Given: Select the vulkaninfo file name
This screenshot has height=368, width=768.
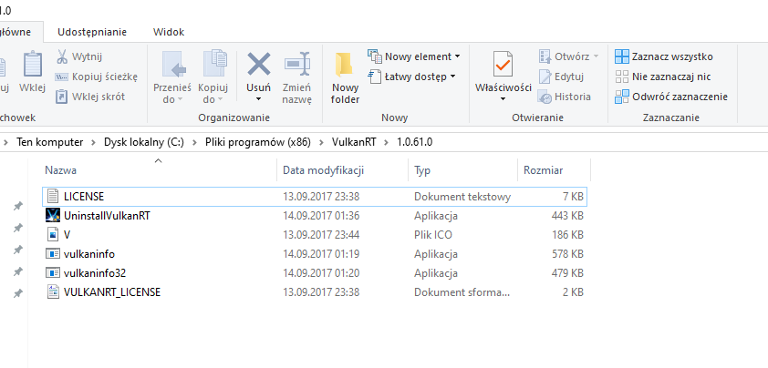Looking at the screenshot, I should click(x=89, y=254).
